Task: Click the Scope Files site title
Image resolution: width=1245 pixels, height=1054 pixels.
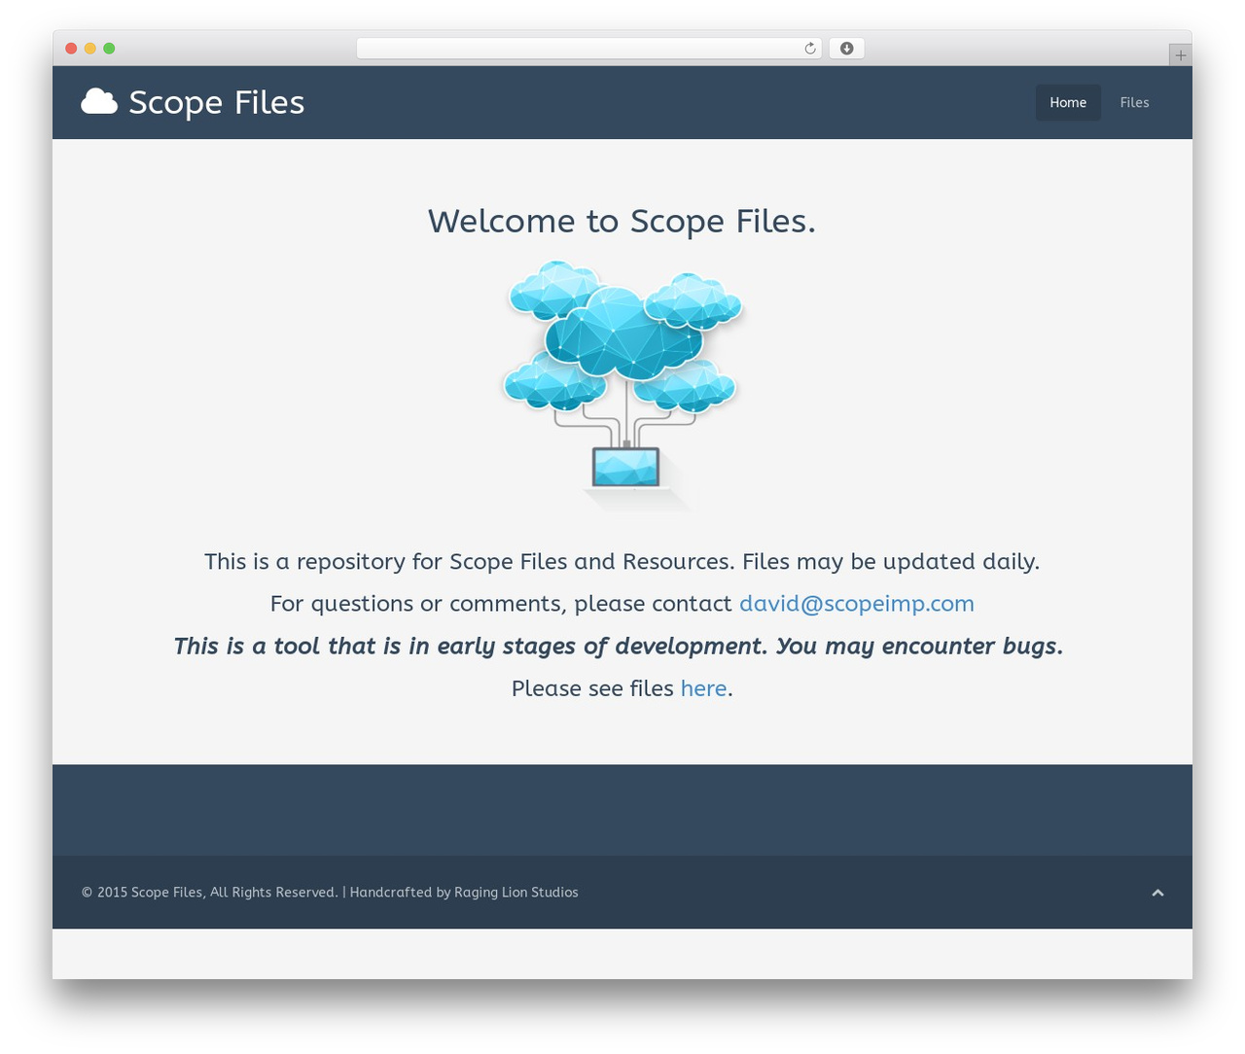Action: pyautogui.click(x=216, y=102)
